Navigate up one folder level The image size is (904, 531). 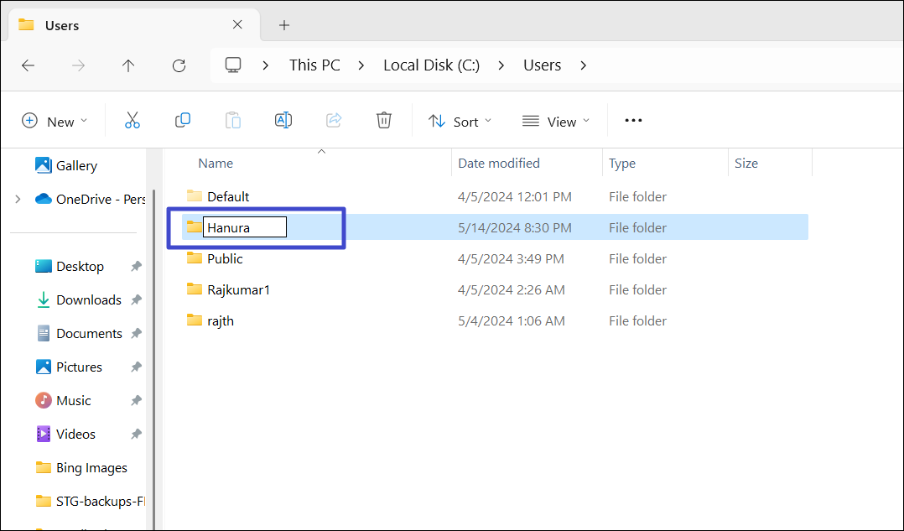tap(128, 65)
